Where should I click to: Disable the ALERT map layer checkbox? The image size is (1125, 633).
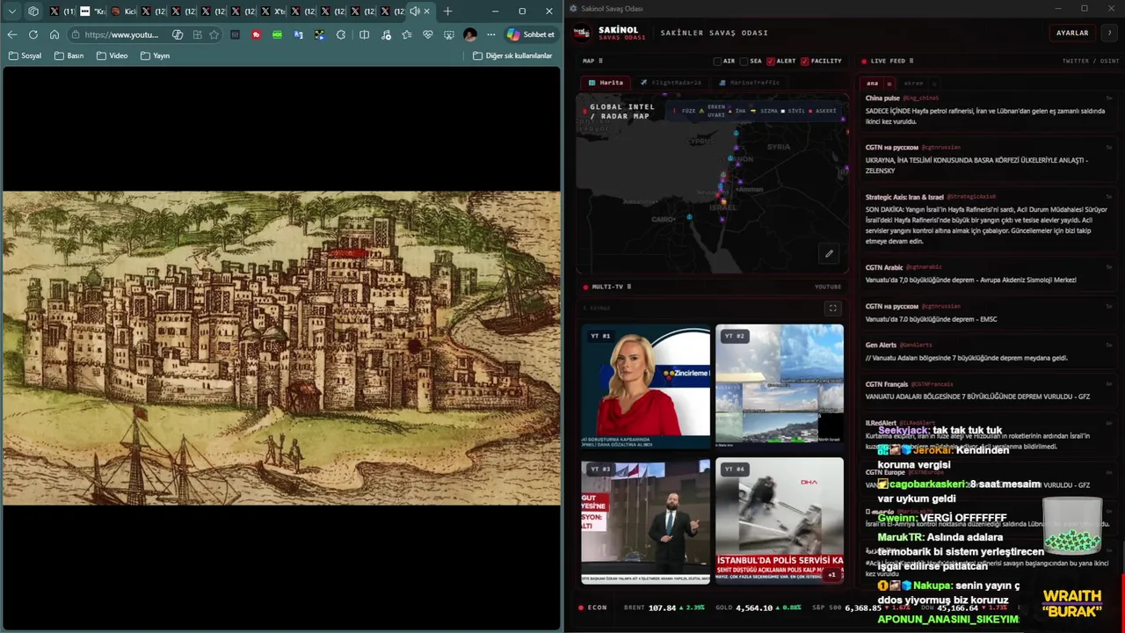tap(771, 62)
